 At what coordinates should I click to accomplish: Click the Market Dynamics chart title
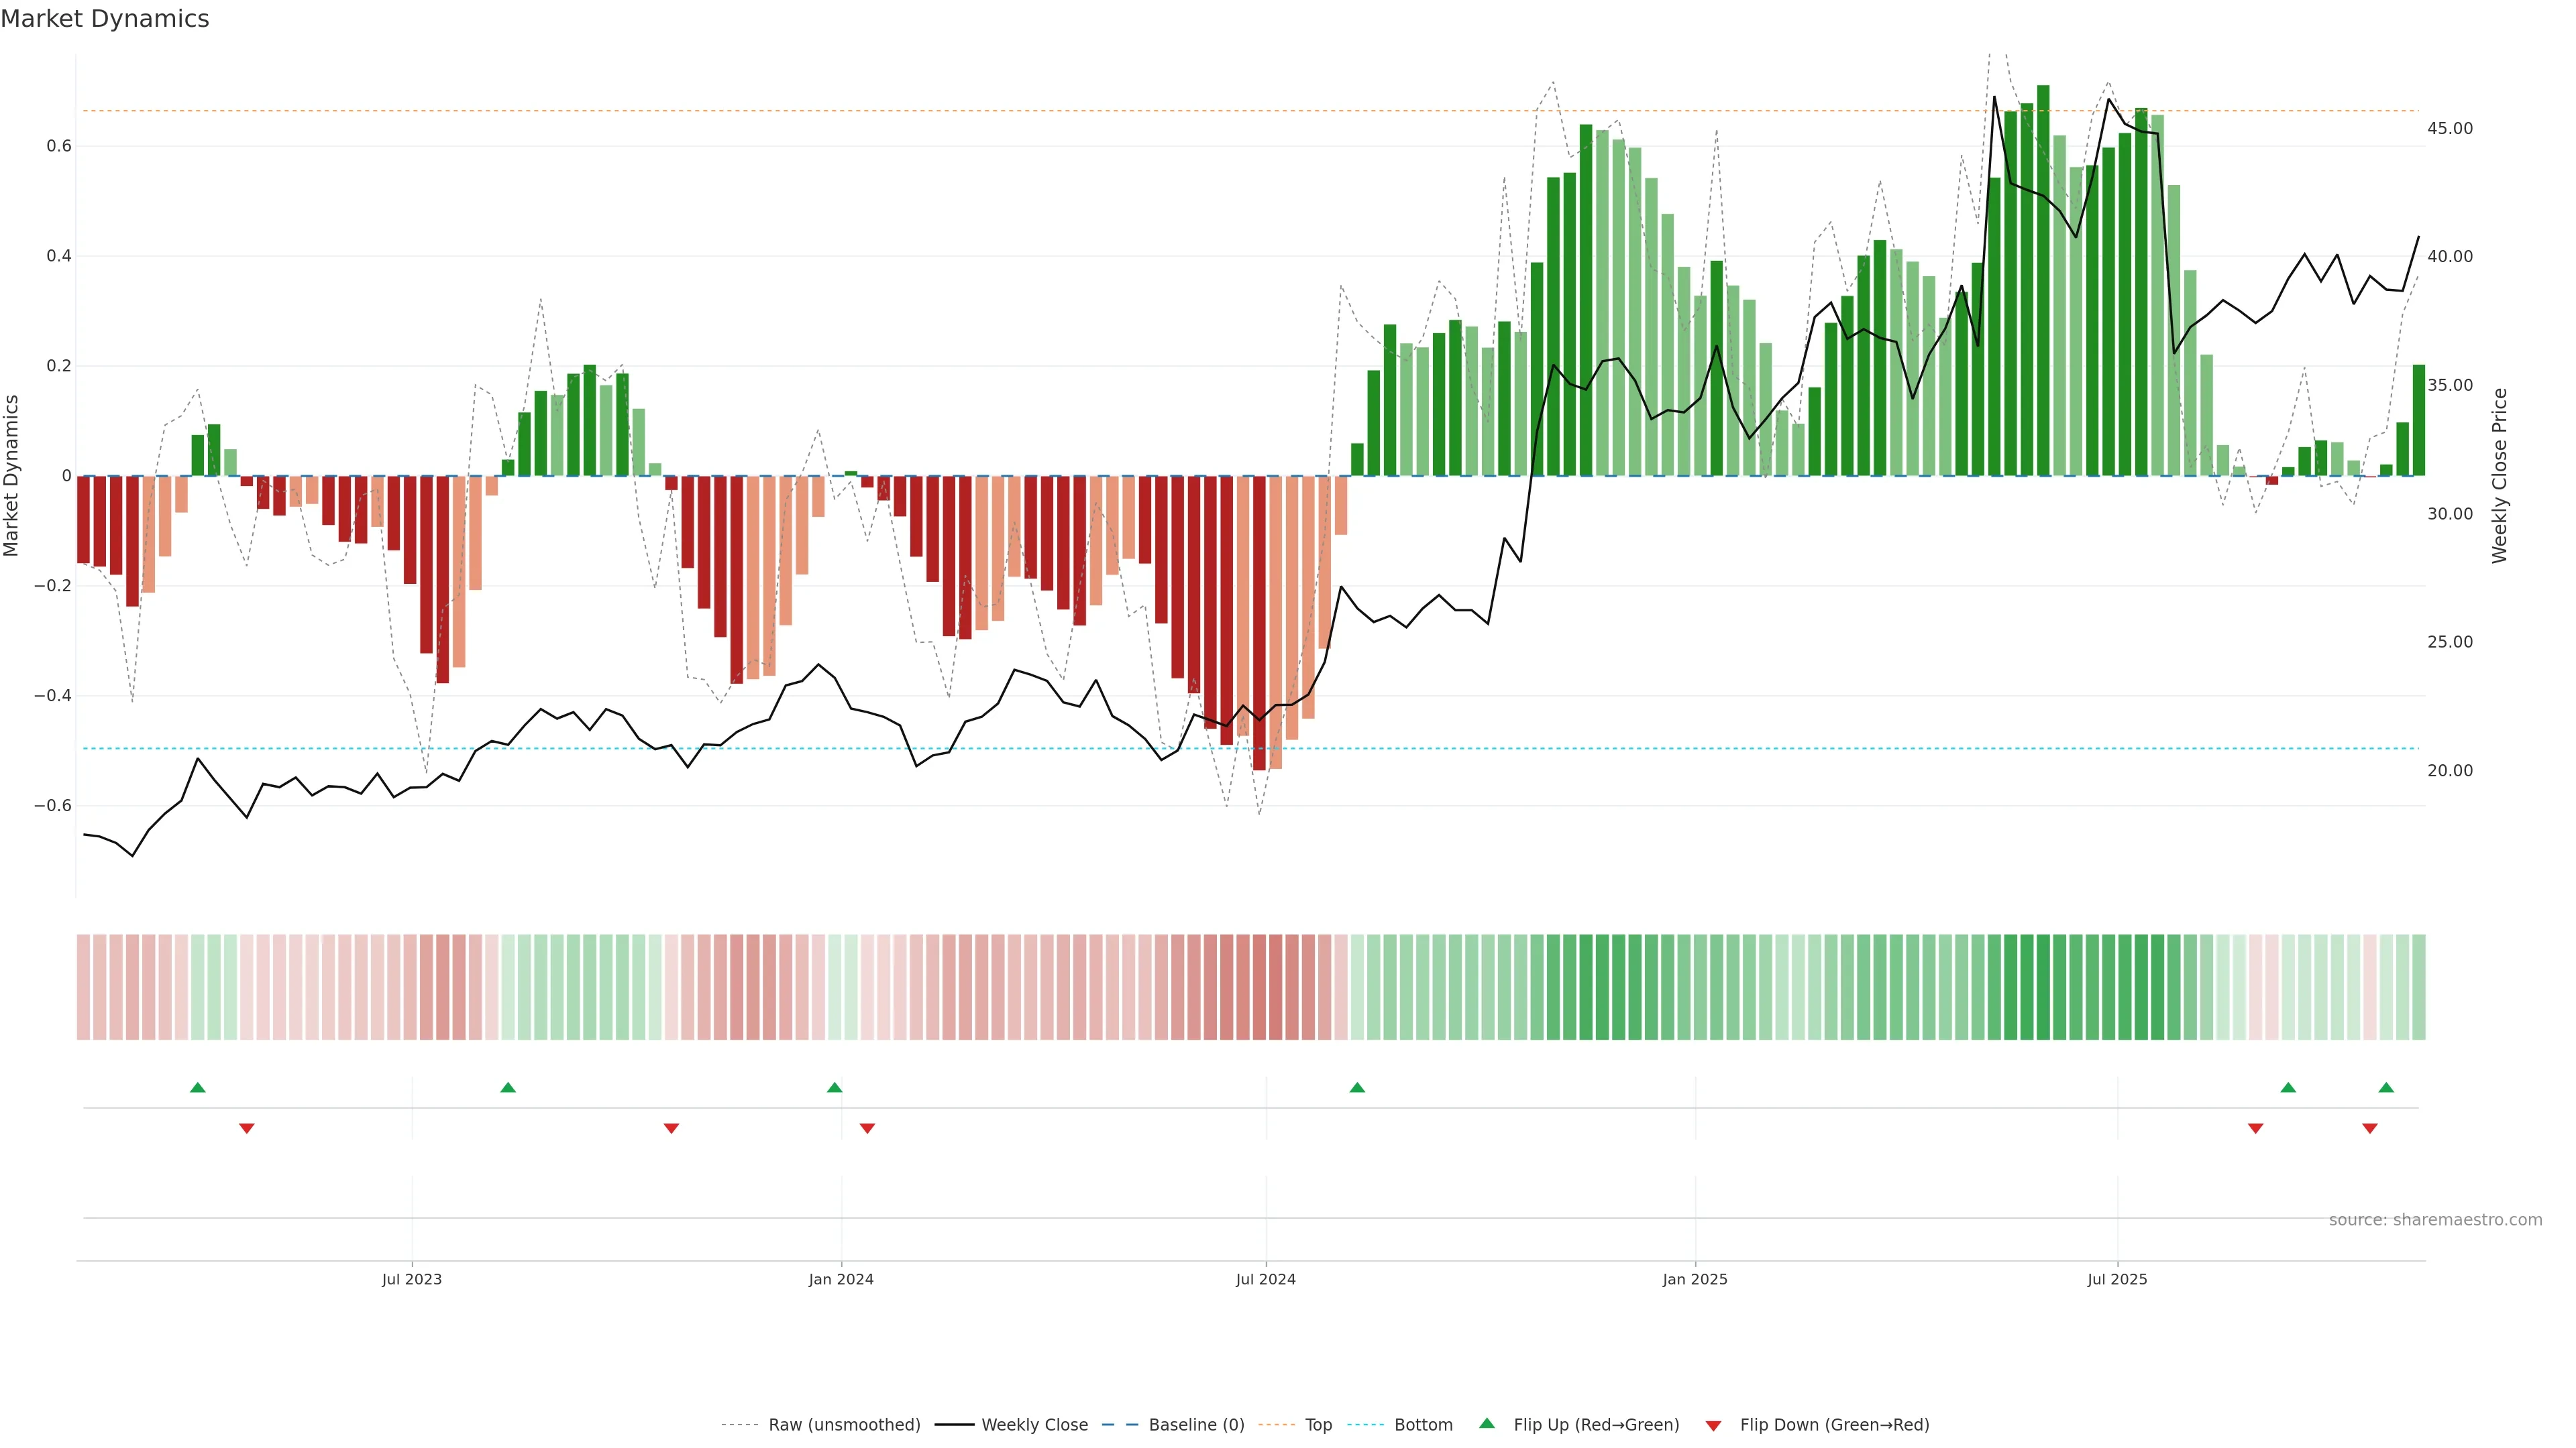click(x=105, y=19)
